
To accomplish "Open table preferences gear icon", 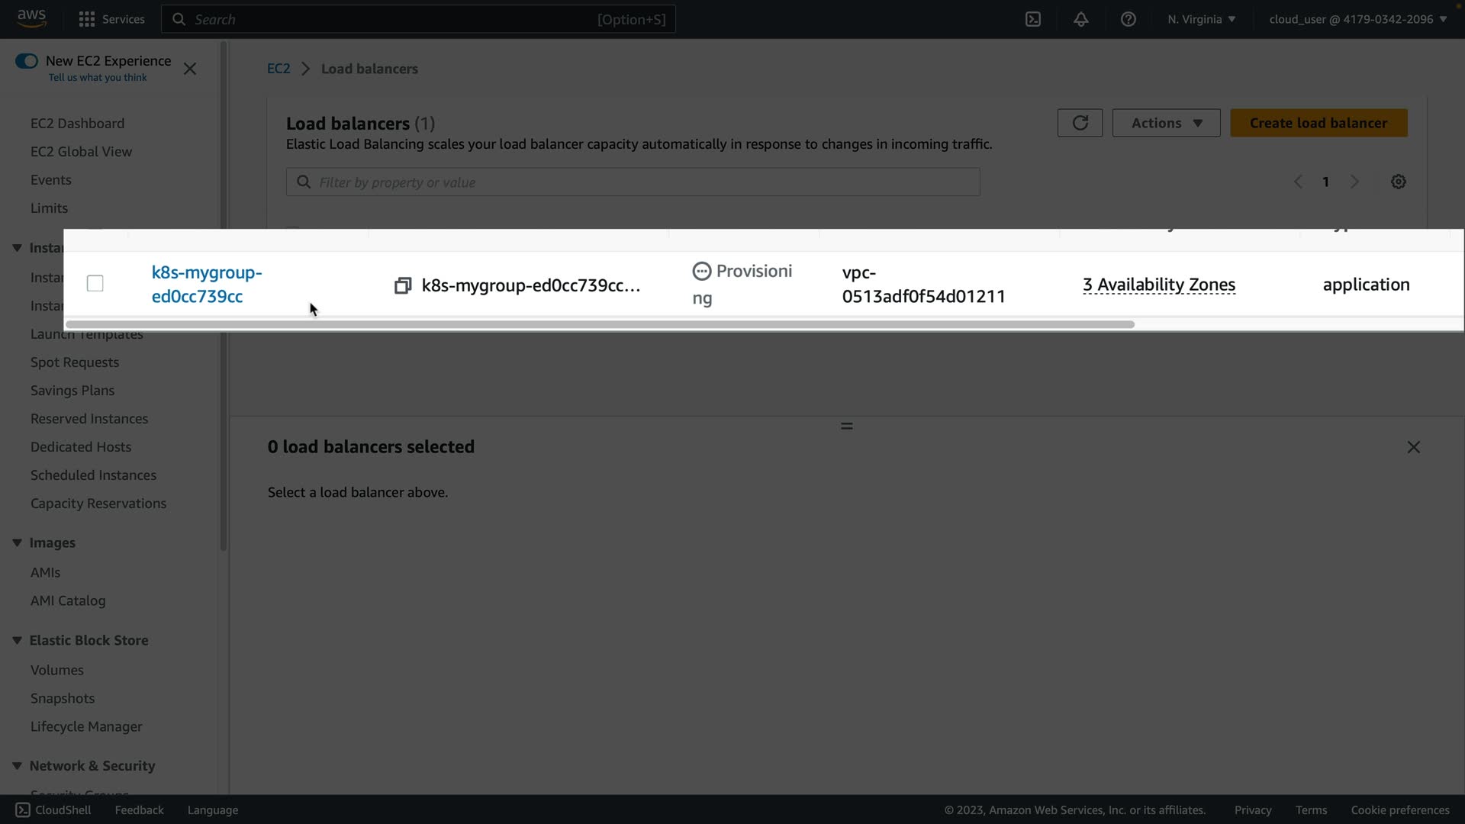I will click(1398, 182).
